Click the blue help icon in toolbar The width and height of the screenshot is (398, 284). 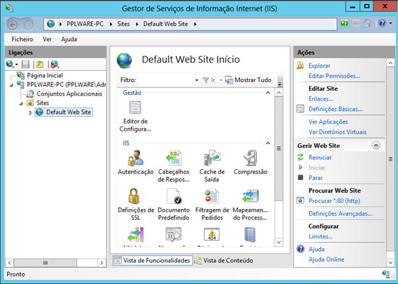click(x=382, y=23)
